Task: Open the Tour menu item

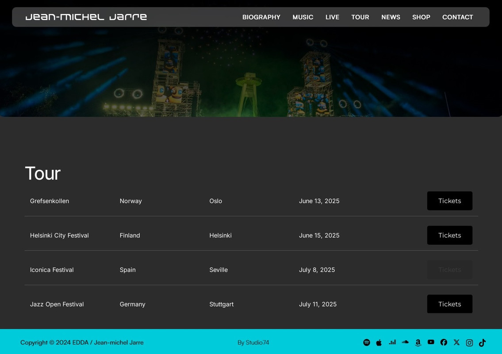Action: (360, 17)
